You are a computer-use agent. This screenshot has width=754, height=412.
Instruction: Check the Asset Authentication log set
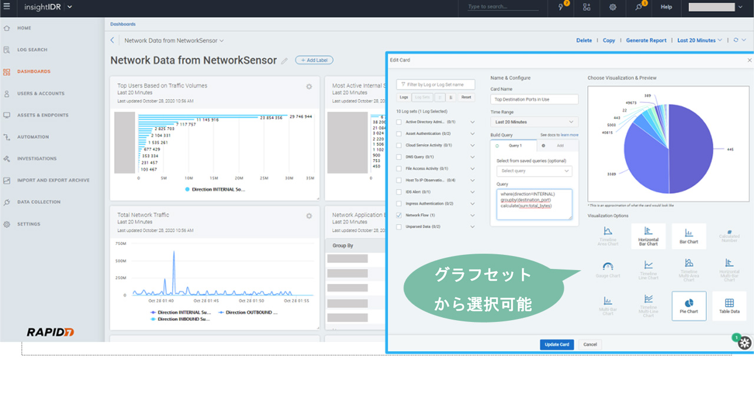click(x=399, y=134)
